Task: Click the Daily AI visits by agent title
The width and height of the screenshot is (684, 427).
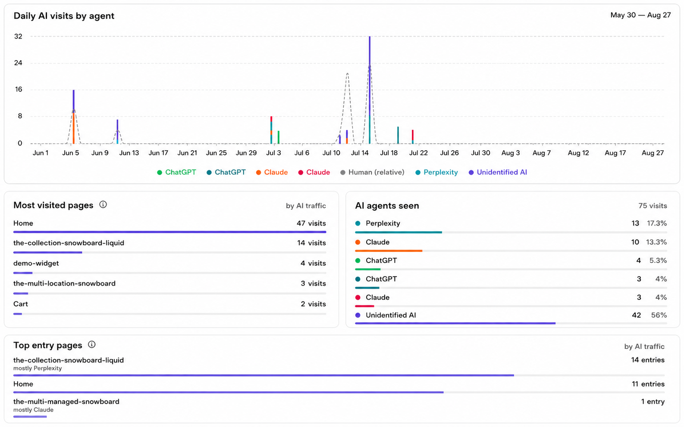Action: (64, 16)
